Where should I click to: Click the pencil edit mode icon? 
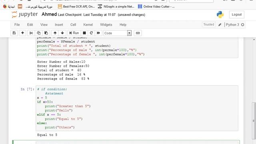pyautogui.click(x=220, y=25)
